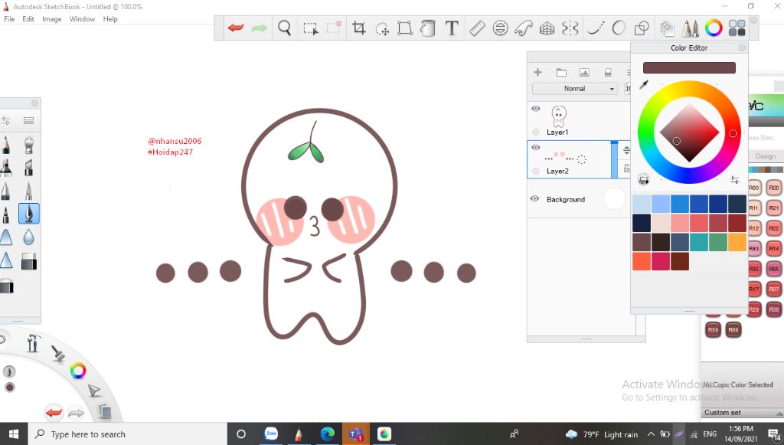Open the lagoon color wheel

77,371
